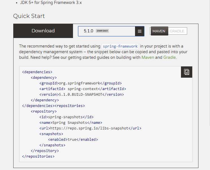Open the Gradle getting started guide link

coord(169,57)
